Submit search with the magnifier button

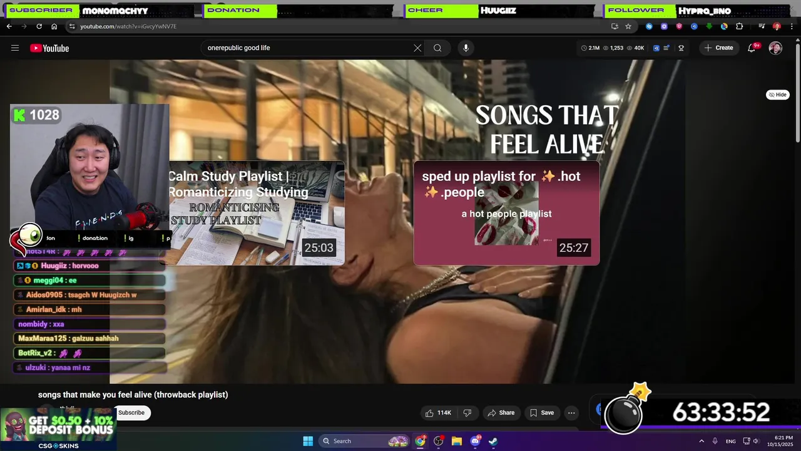[x=437, y=48]
